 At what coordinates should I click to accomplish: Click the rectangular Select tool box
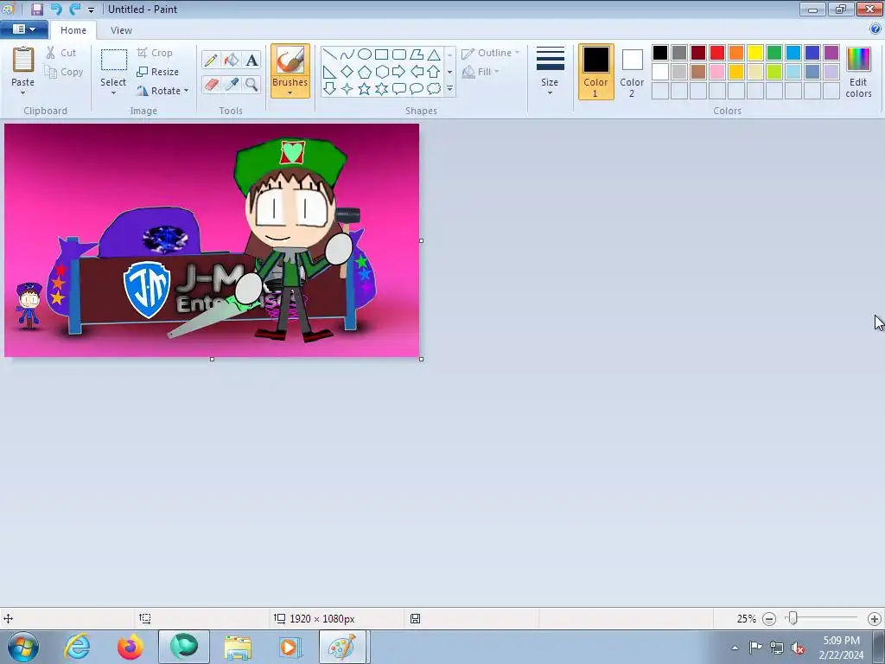coord(113,61)
